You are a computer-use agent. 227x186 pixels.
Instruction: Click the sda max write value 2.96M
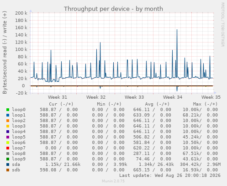(x=214, y=165)
